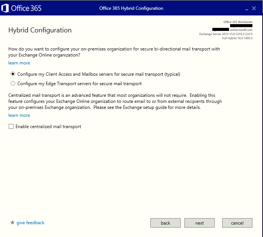The height and width of the screenshot is (237, 263).
Task: Enable centralized mail transport checkbox
Action: (11, 126)
